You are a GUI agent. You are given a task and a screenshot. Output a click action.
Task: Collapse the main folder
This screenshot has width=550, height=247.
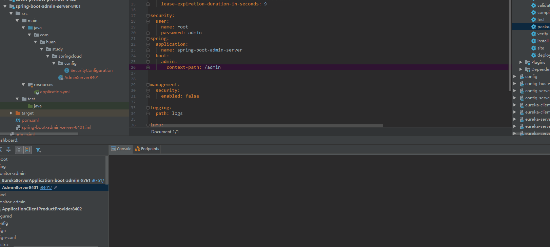pos(17,21)
